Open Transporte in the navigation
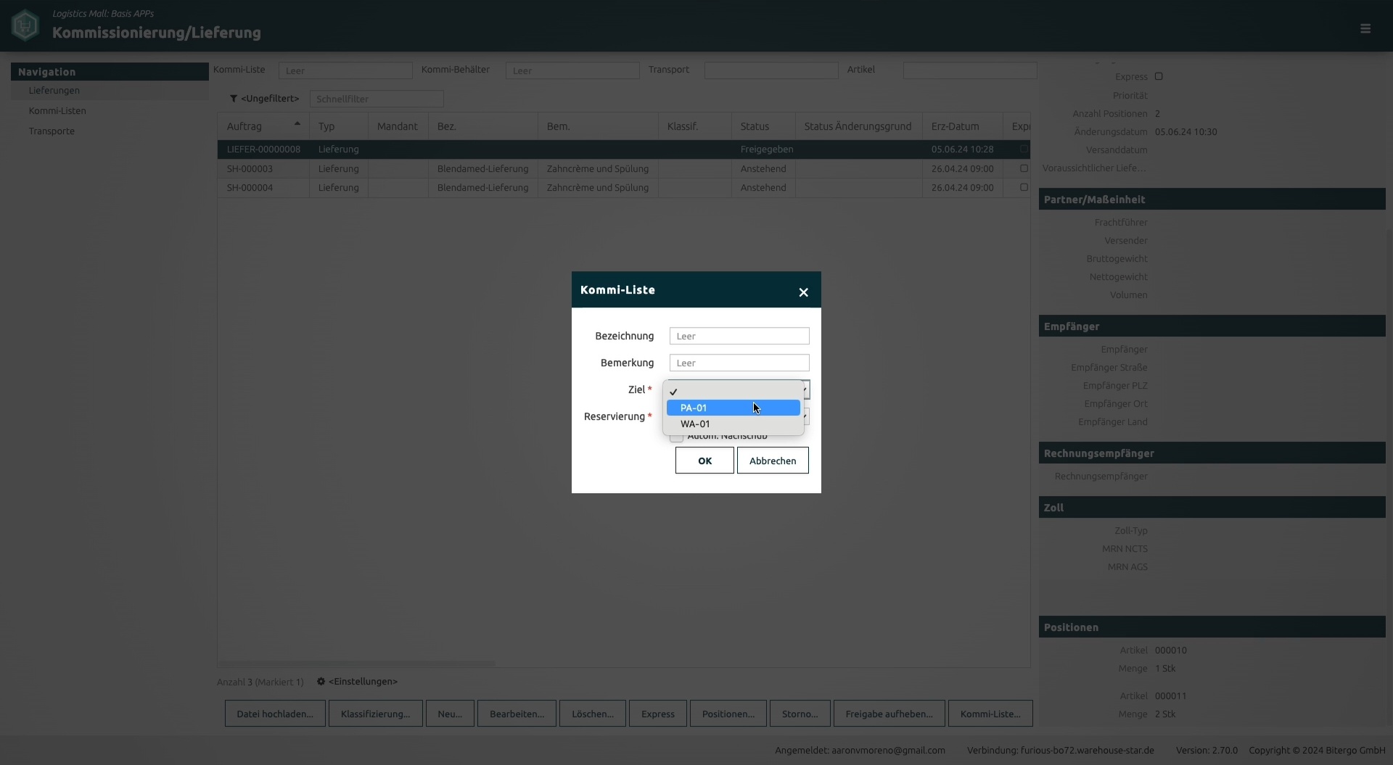This screenshot has width=1393, height=765. point(52,131)
